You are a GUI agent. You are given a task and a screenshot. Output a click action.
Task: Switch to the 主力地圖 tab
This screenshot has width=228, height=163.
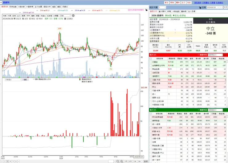tap(38, 7)
